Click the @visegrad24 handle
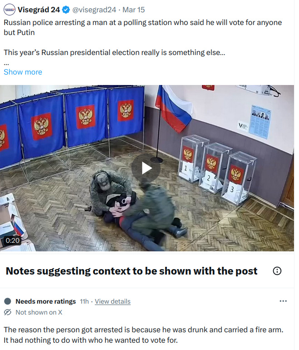 coord(94,10)
